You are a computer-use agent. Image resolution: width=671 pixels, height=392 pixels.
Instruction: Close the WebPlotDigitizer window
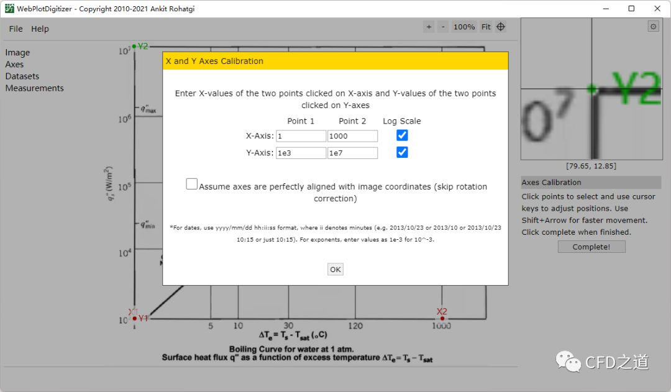[x=657, y=9]
